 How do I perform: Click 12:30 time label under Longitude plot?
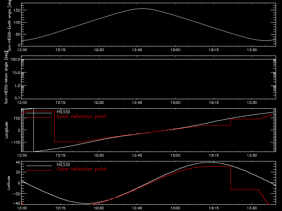click(x=99, y=155)
